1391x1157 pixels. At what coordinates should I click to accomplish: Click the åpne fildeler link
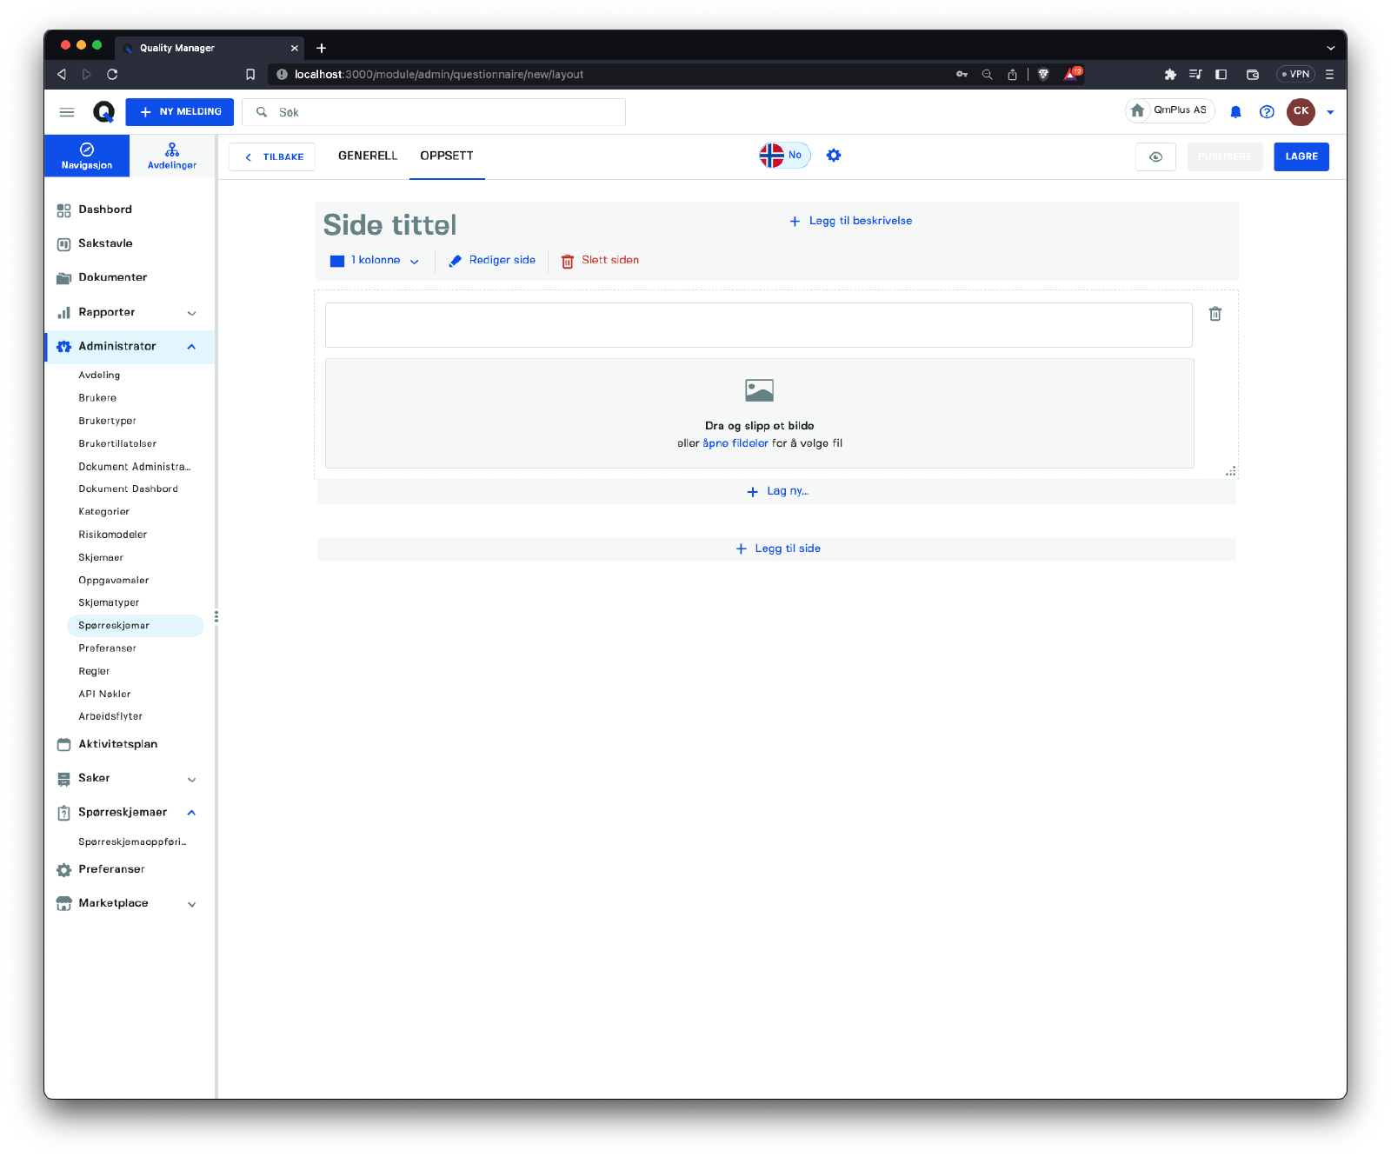tap(735, 443)
